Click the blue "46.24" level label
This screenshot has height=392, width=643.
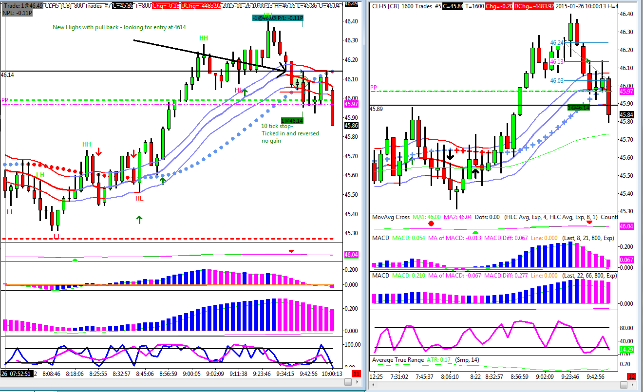coord(557,43)
